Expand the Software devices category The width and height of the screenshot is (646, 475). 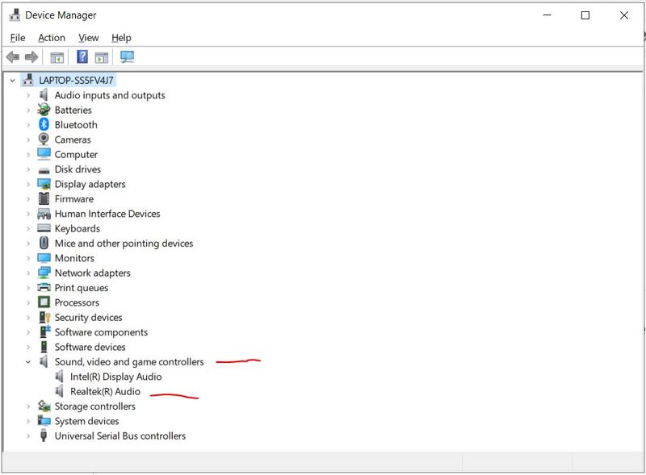(28, 347)
